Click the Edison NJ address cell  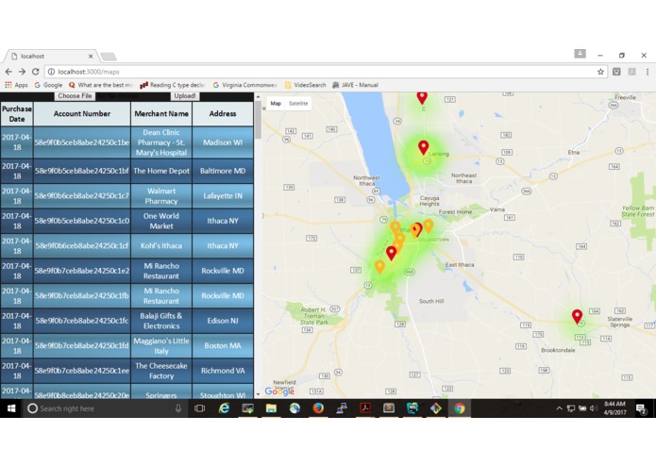(223, 321)
